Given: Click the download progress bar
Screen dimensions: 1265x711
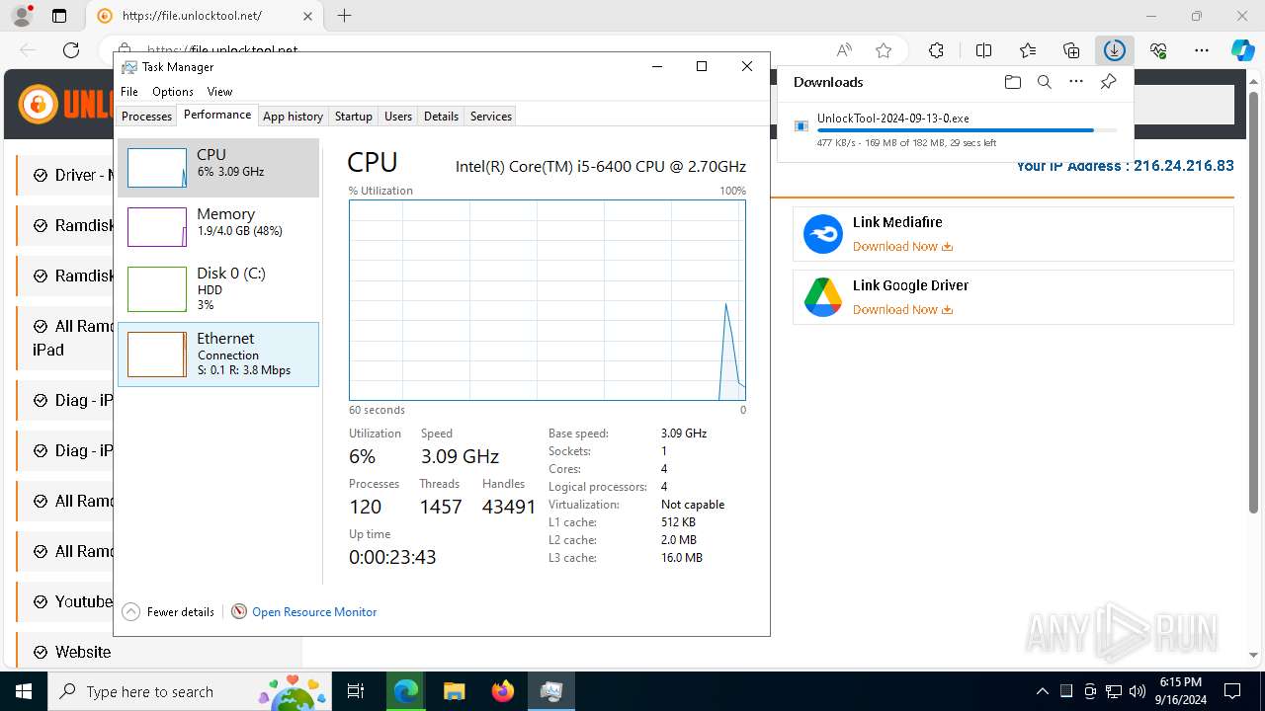Looking at the screenshot, I should [x=968, y=130].
